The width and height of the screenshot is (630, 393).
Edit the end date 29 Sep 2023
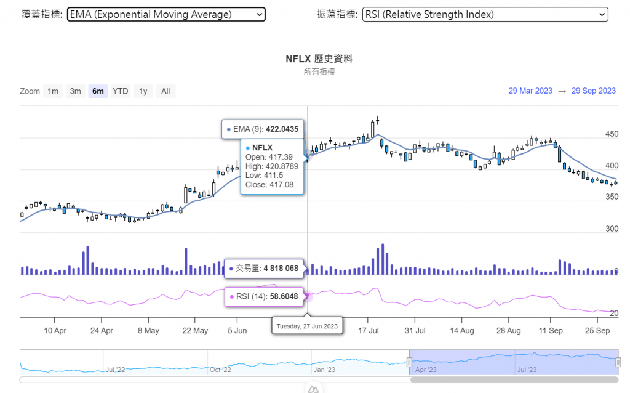pyautogui.click(x=594, y=91)
